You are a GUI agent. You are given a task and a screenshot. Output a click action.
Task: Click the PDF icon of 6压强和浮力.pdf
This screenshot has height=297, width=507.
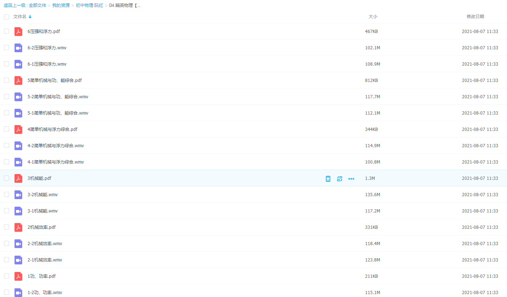(18, 32)
